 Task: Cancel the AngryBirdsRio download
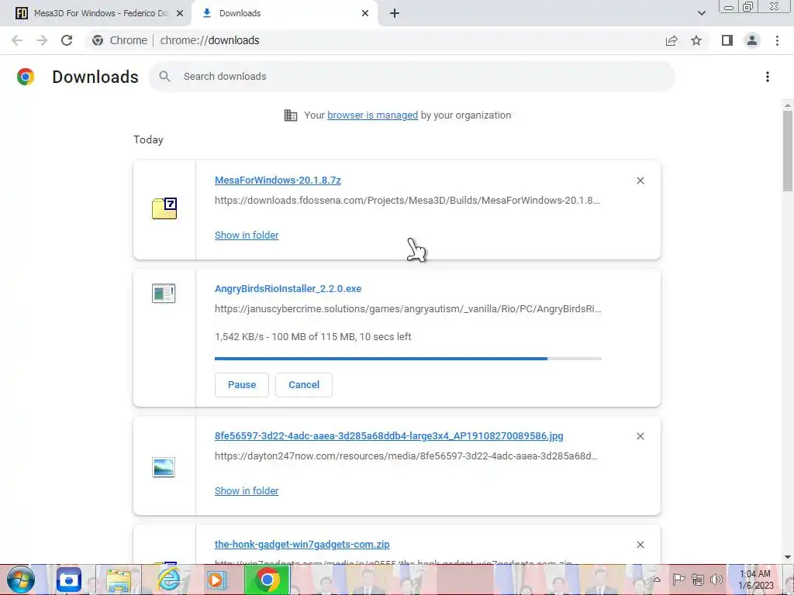[x=304, y=385]
